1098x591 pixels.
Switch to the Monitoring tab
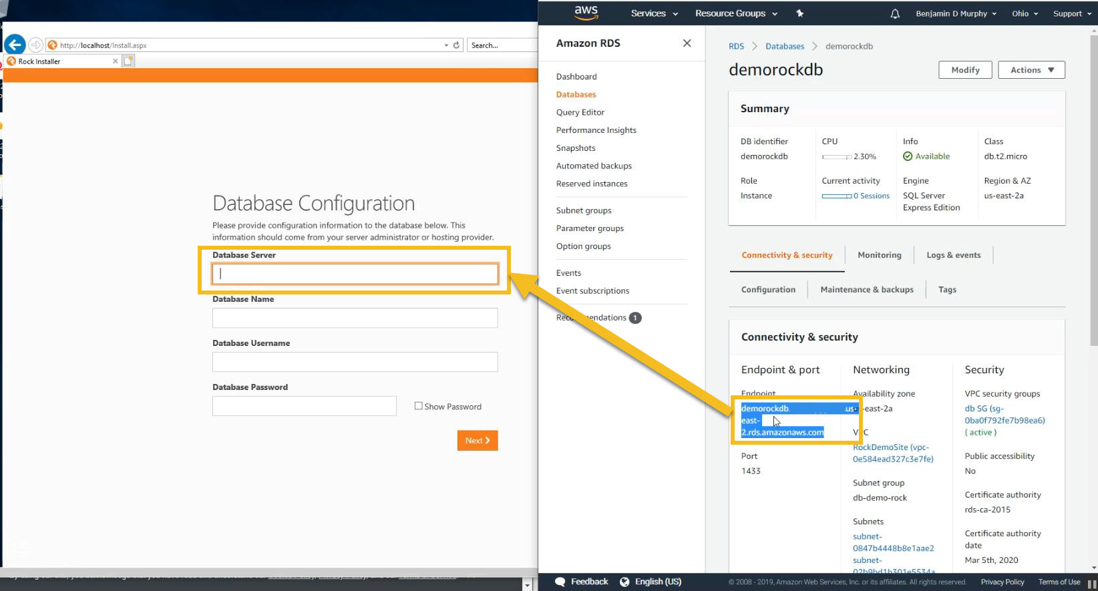[879, 255]
